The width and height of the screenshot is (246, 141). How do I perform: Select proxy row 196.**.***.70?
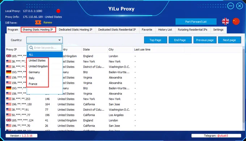pos(124,126)
